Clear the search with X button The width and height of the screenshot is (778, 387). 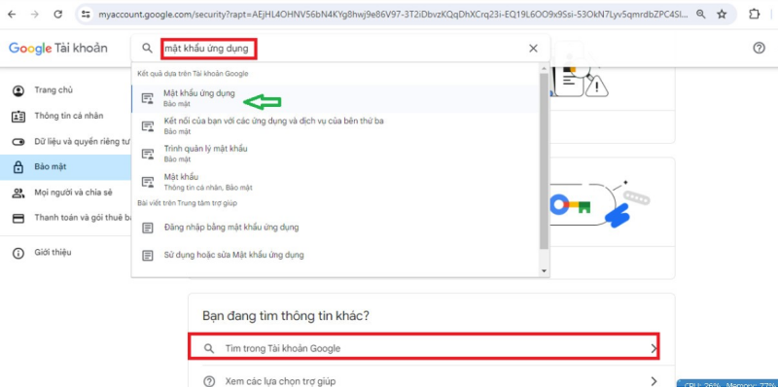click(x=533, y=48)
